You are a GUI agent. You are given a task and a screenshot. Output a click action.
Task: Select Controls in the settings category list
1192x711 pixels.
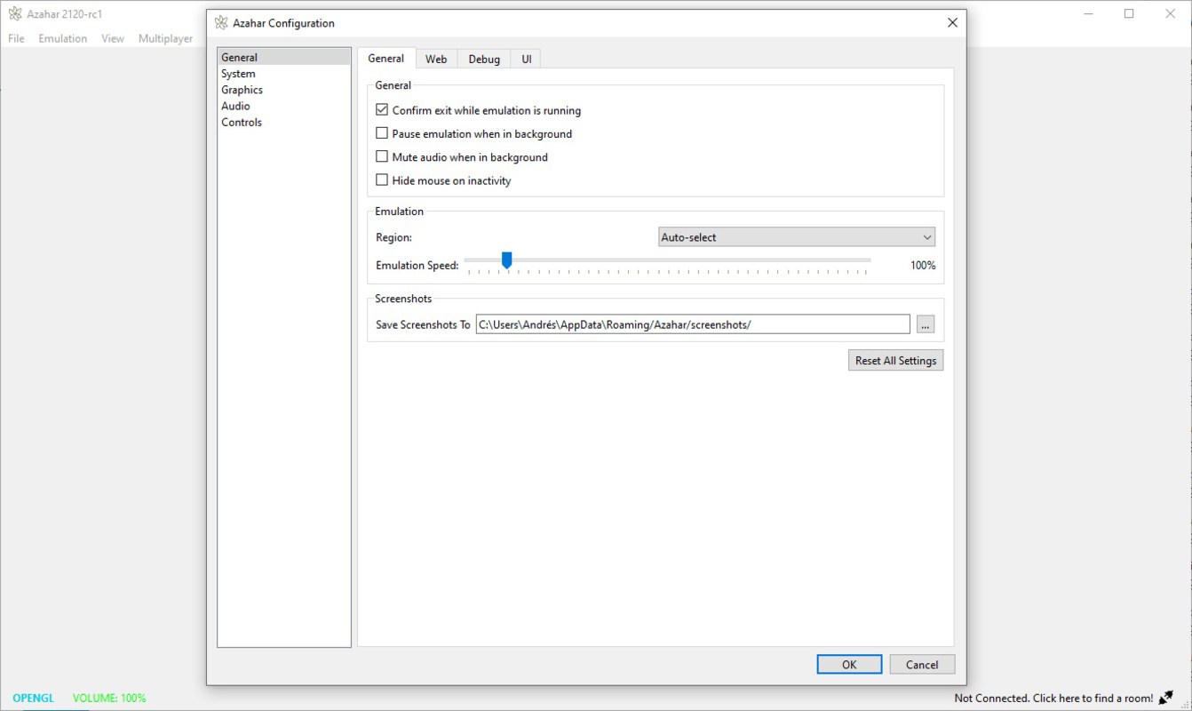pyautogui.click(x=284, y=122)
